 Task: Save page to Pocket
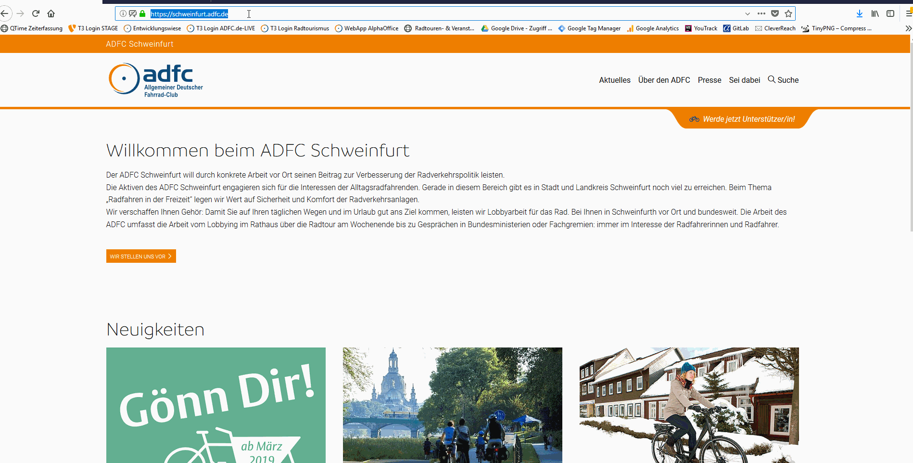click(x=775, y=13)
